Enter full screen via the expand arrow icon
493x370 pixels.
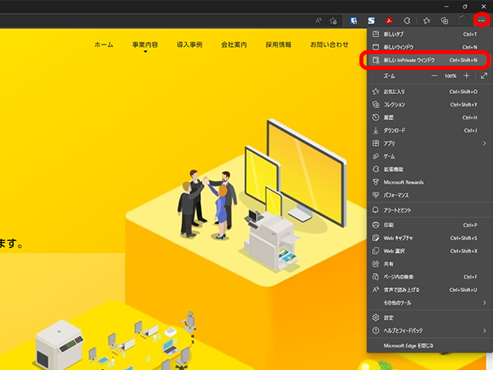pyautogui.click(x=484, y=76)
